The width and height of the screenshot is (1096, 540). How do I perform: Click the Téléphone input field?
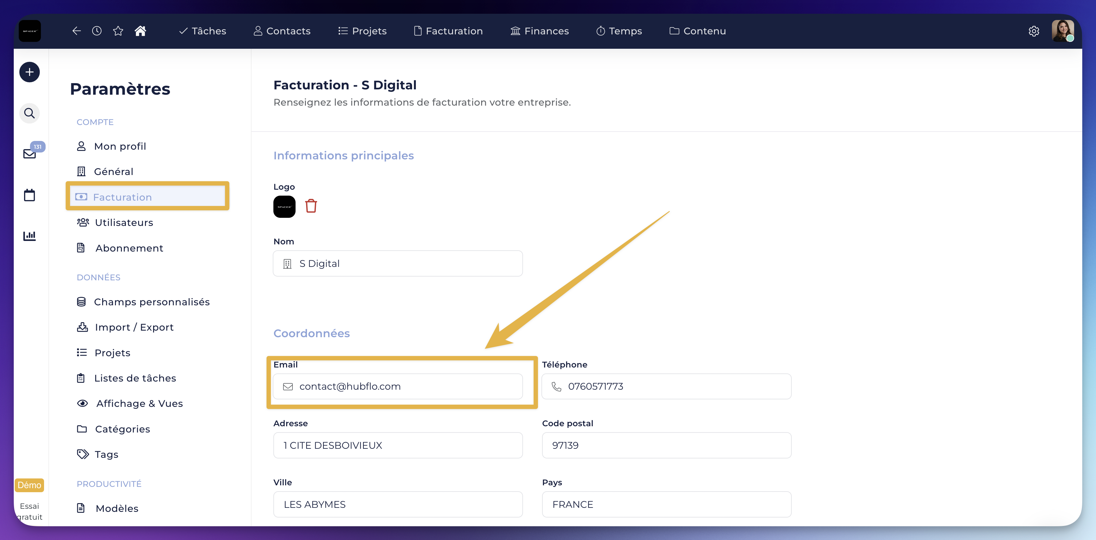tap(666, 386)
